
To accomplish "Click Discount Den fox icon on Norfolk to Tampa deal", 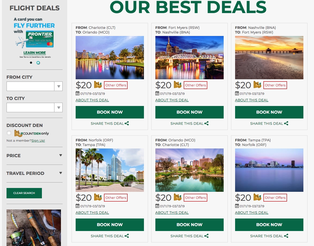I will pyautogui.click(x=98, y=197).
